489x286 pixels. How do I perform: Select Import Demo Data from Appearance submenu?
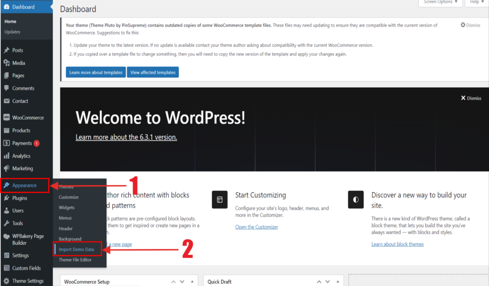pos(76,250)
